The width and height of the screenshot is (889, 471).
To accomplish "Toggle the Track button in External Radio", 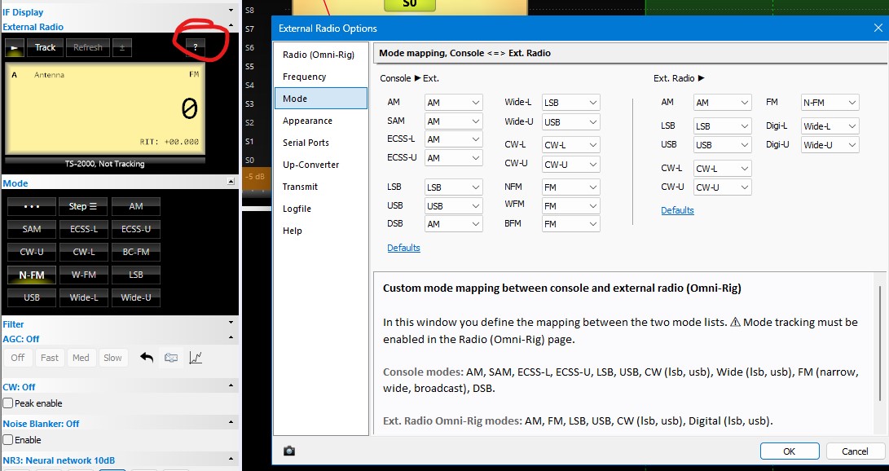I will (45, 47).
